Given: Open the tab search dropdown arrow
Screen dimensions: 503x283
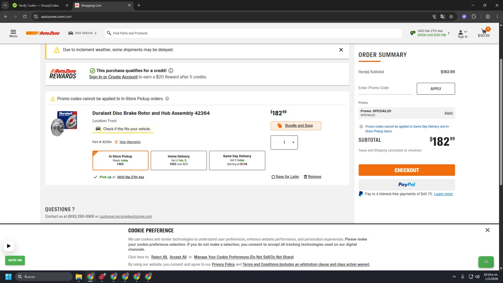Looking at the screenshot, I should [5, 5].
